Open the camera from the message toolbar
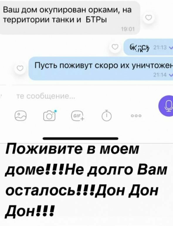This screenshot has width=173, height=226. point(50,115)
